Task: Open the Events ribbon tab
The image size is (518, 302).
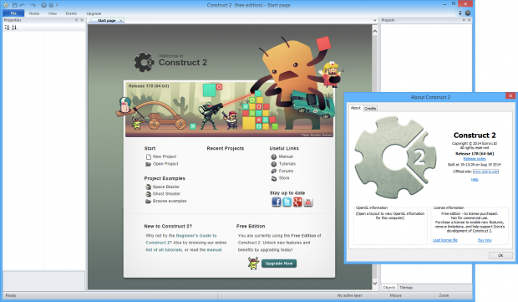Action: pos(71,13)
